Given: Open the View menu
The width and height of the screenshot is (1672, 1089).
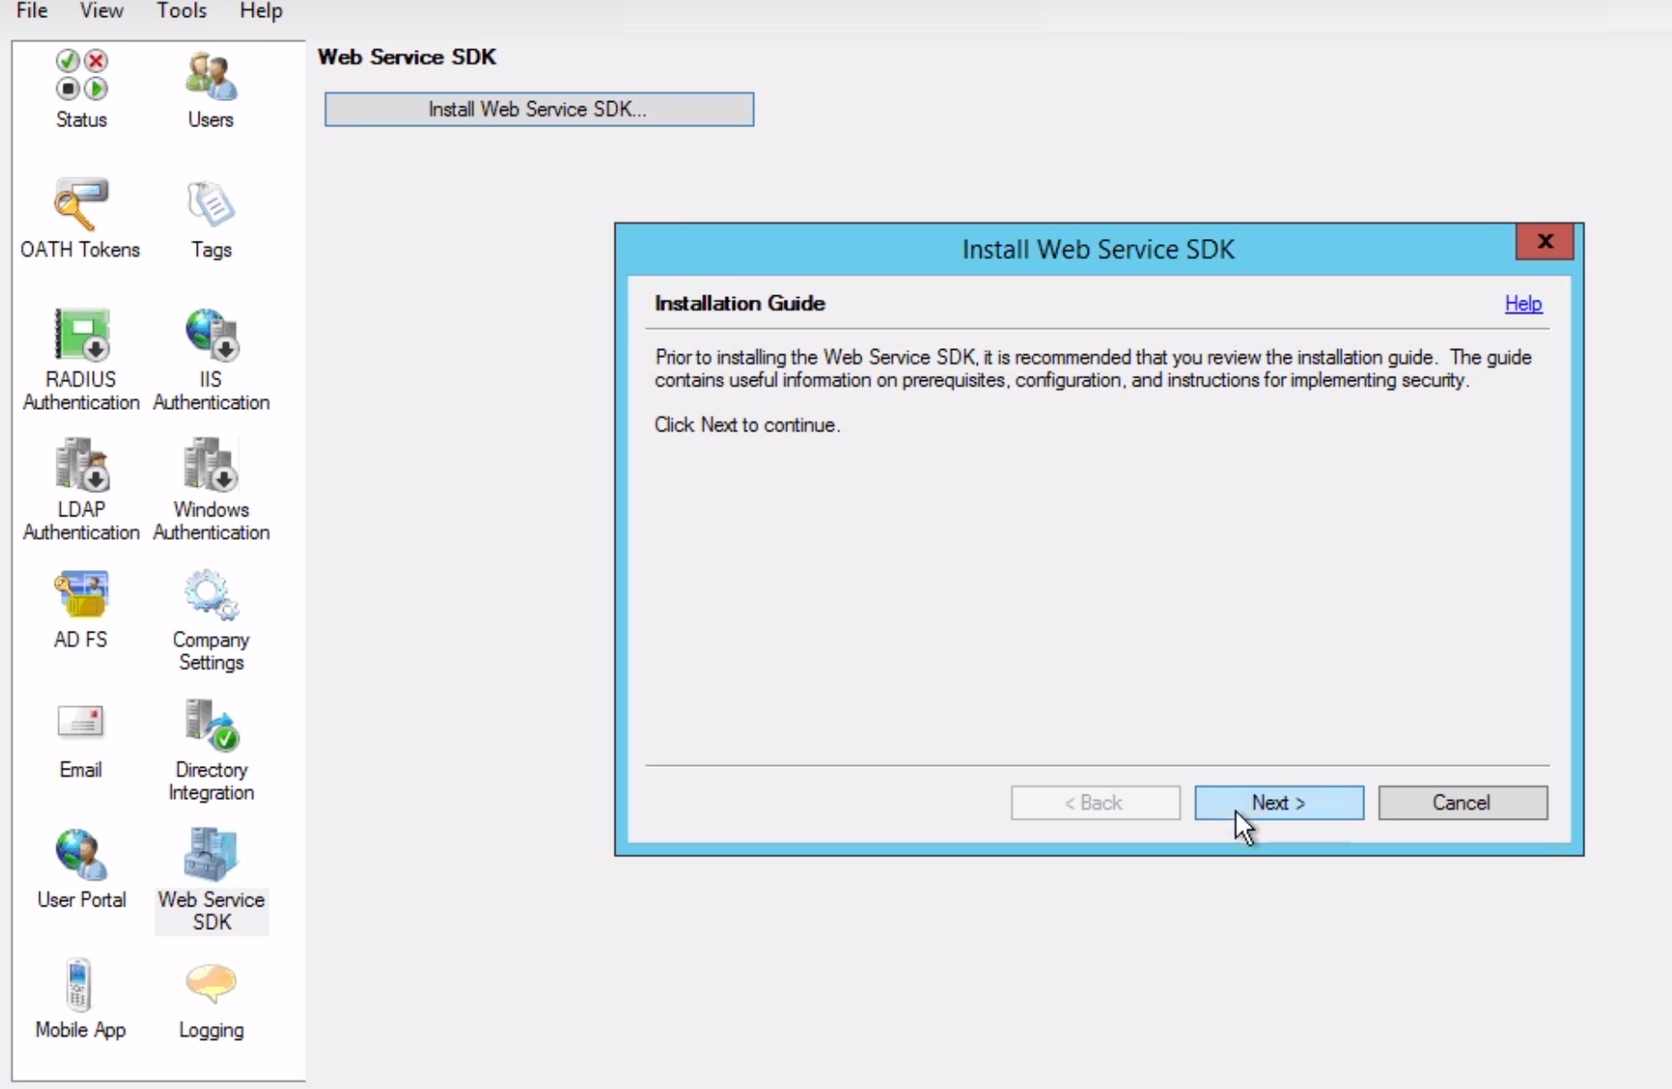Looking at the screenshot, I should (x=101, y=11).
